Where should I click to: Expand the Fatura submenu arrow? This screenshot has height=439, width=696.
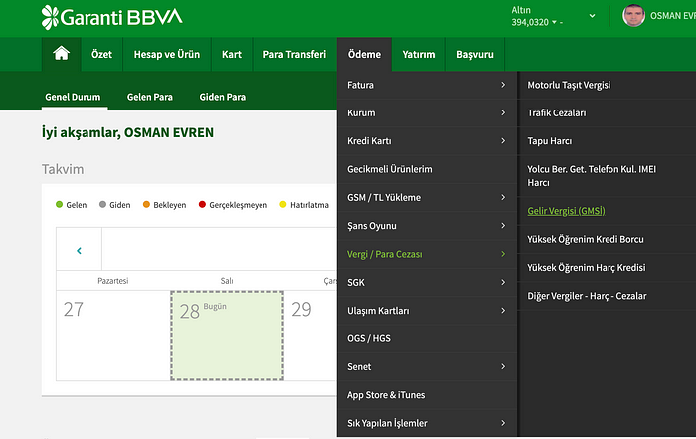pos(503,85)
